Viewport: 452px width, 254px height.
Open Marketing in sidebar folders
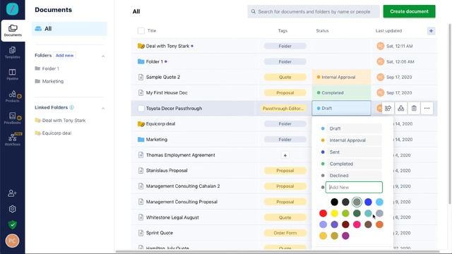coord(53,81)
